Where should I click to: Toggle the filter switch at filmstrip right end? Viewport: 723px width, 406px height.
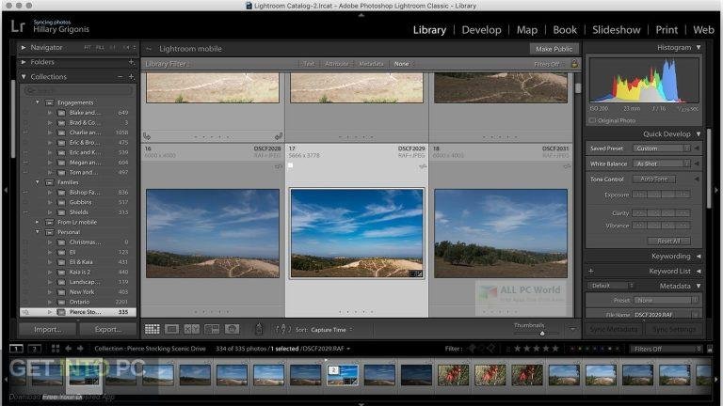[710, 349]
